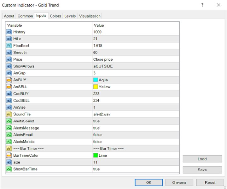Cancel with the Отмена button
Image resolution: width=227 pixels, height=189 pixels.
(x=179, y=182)
